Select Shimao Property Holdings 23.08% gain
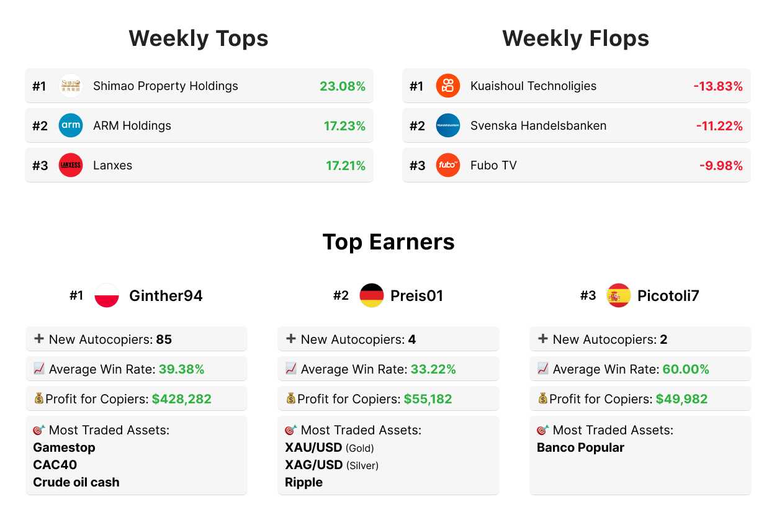The height and width of the screenshot is (520, 777). [343, 86]
